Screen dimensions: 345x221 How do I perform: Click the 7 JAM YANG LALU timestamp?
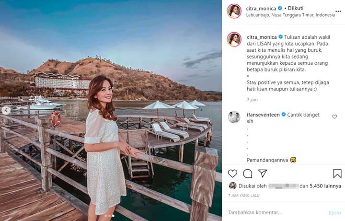tap(245, 196)
